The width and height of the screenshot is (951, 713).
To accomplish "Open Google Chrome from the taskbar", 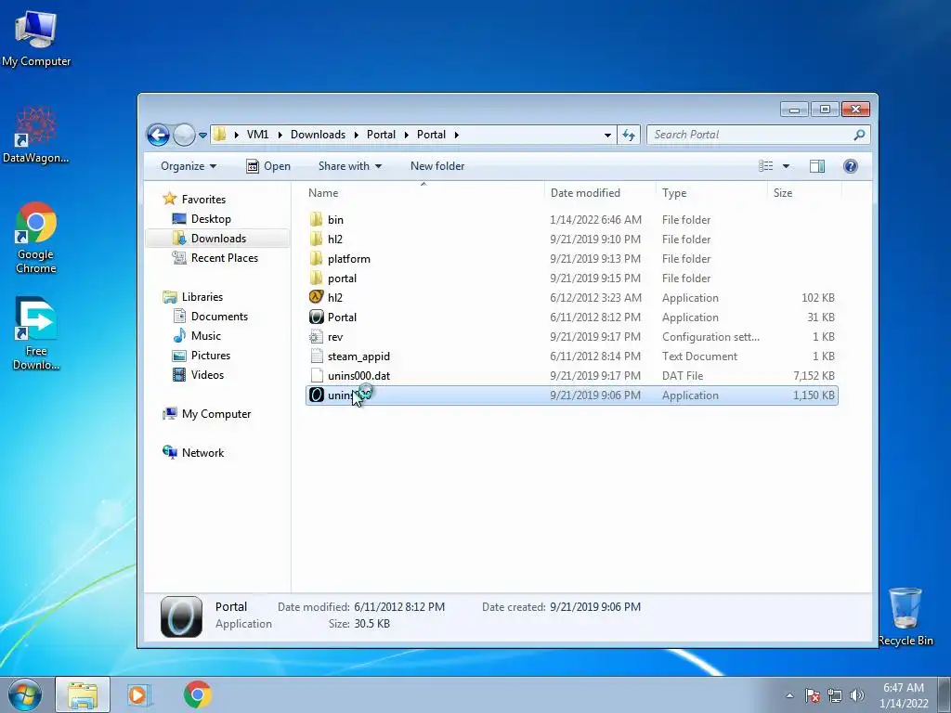I will point(198,694).
